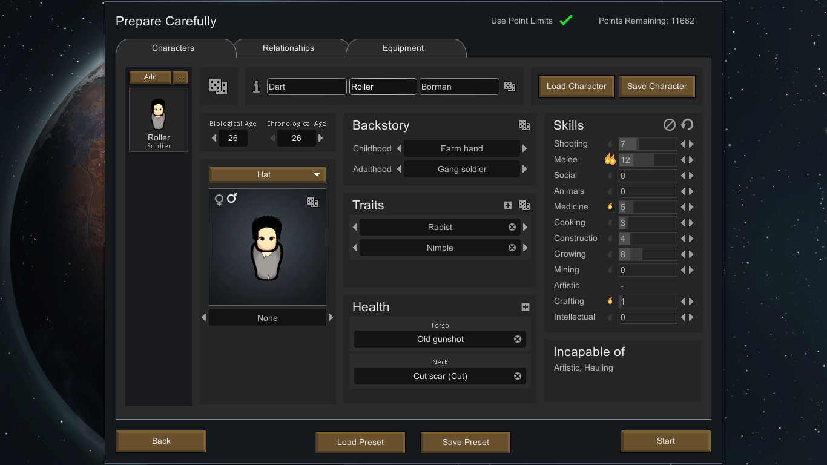Go Back to the previous screen
The width and height of the screenshot is (827, 465).
[x=161, y=441]
